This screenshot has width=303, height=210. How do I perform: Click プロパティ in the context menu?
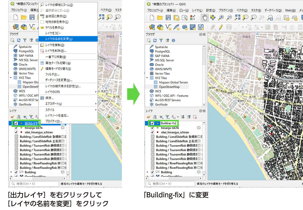(x=54, y=121)
